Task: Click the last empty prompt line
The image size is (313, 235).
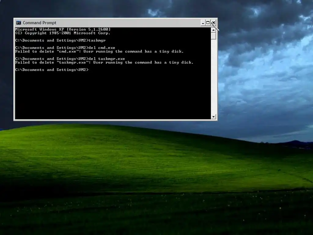Action: pyautogui.click(x=52, y=70)
